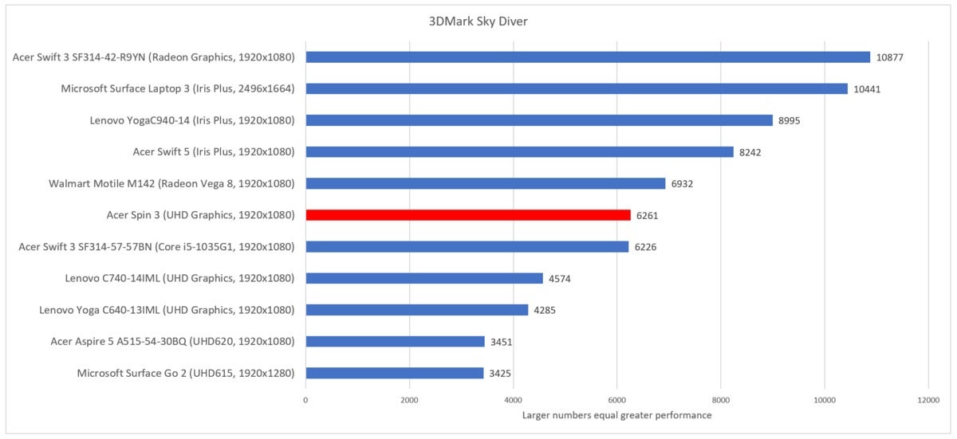Click the blue bar valued 10877
The width and height of the screenshot is (957, 439).
point(588,57)
